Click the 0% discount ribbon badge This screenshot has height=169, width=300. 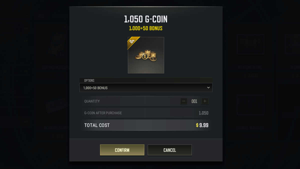pyautogui.click(x=133, y=42)
